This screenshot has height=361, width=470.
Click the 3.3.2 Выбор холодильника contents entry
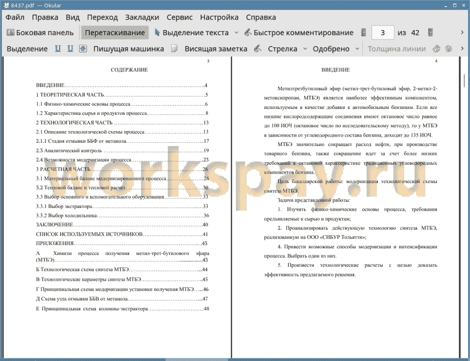pyautogui.click(x=122, y=215)
